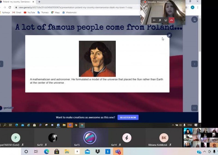
Task: Open Internet Explorer on shared taskbar
Action: [x=29, y=125]
